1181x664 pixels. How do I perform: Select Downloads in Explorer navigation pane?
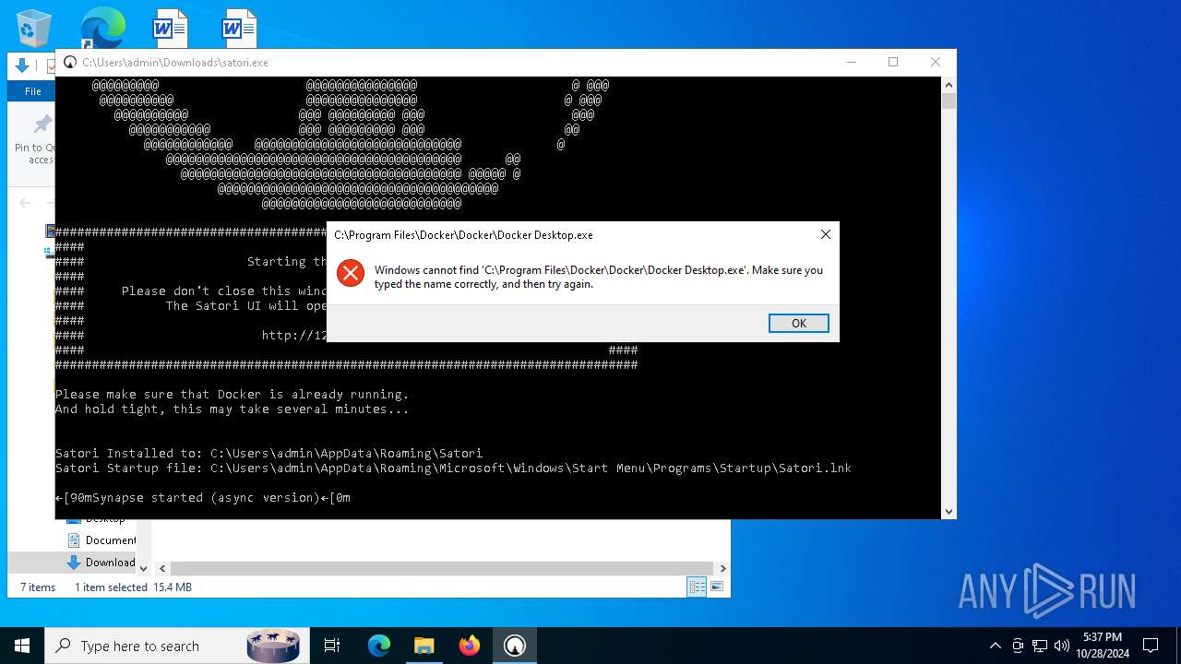101,563
